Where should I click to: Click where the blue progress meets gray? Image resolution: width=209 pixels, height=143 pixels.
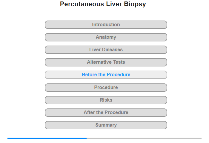[87, 138]
